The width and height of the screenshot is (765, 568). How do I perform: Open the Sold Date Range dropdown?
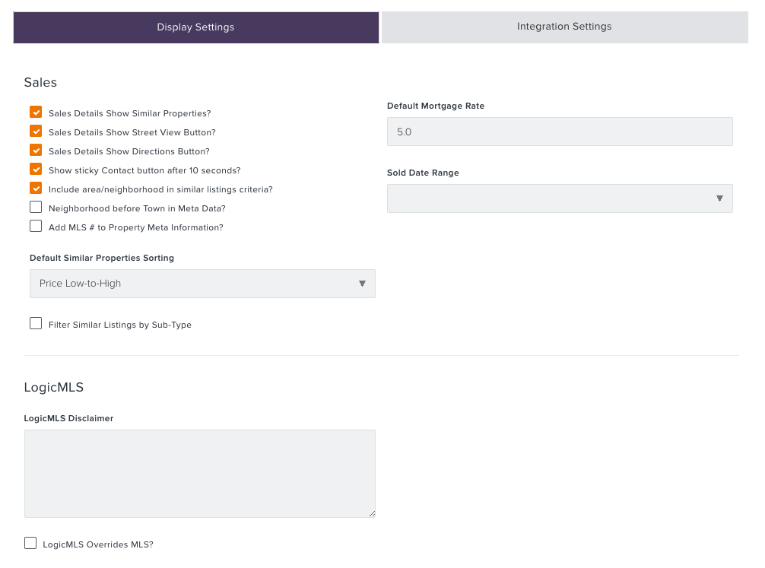(x=560, y=198)
